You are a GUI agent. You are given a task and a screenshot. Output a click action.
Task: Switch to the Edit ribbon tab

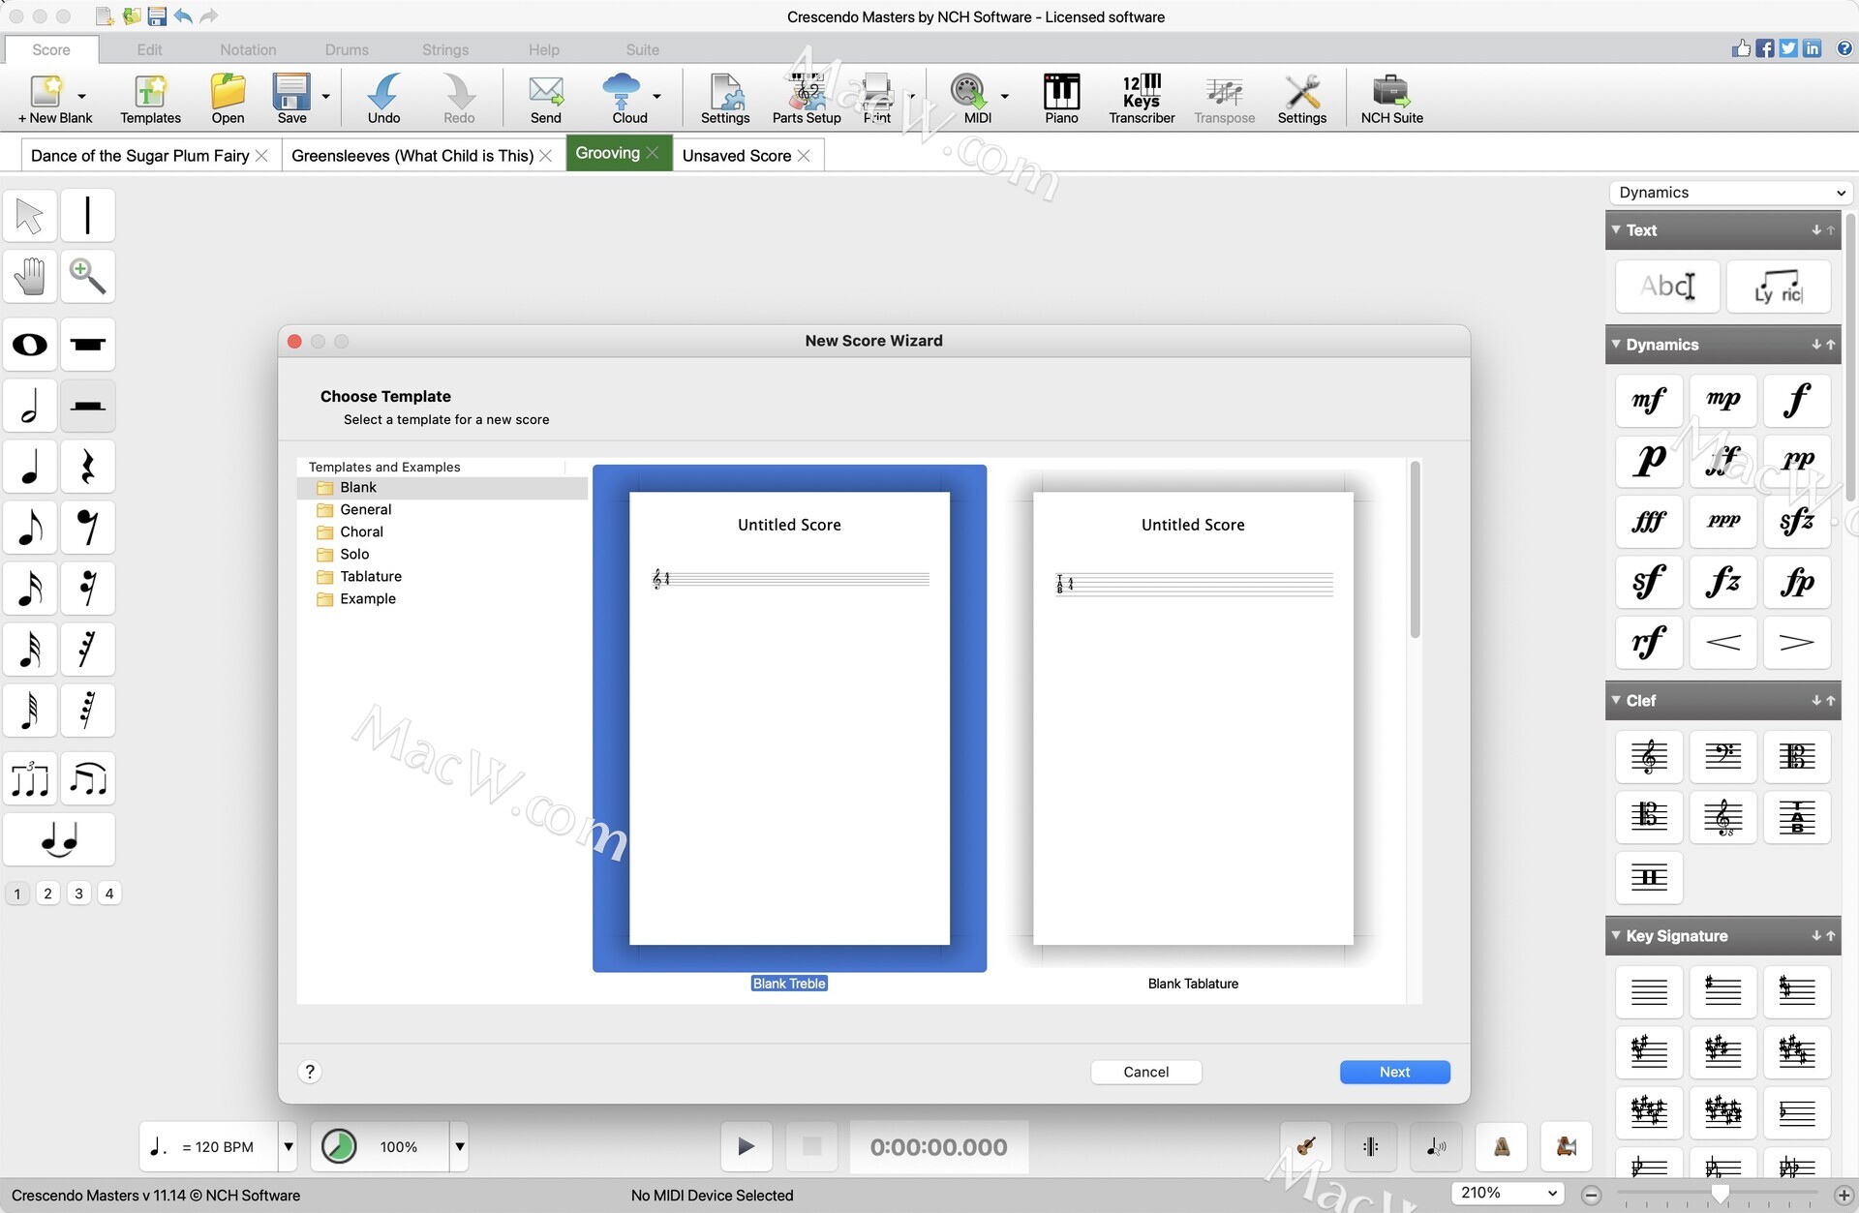[x=149, y=50]
